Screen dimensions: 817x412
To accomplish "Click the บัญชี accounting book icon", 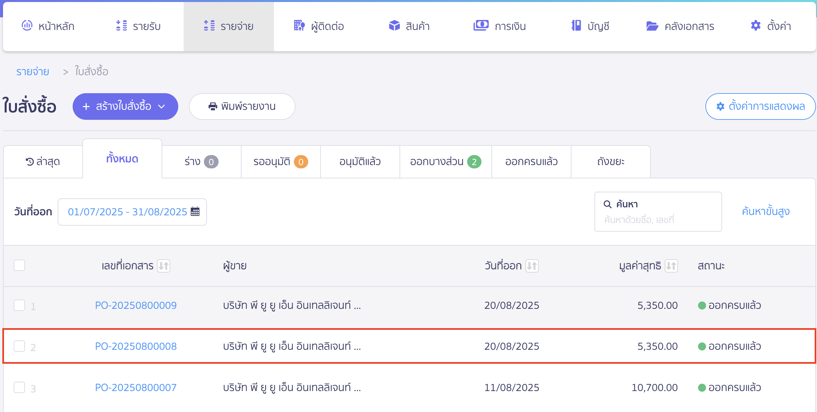I will point(576,25).
